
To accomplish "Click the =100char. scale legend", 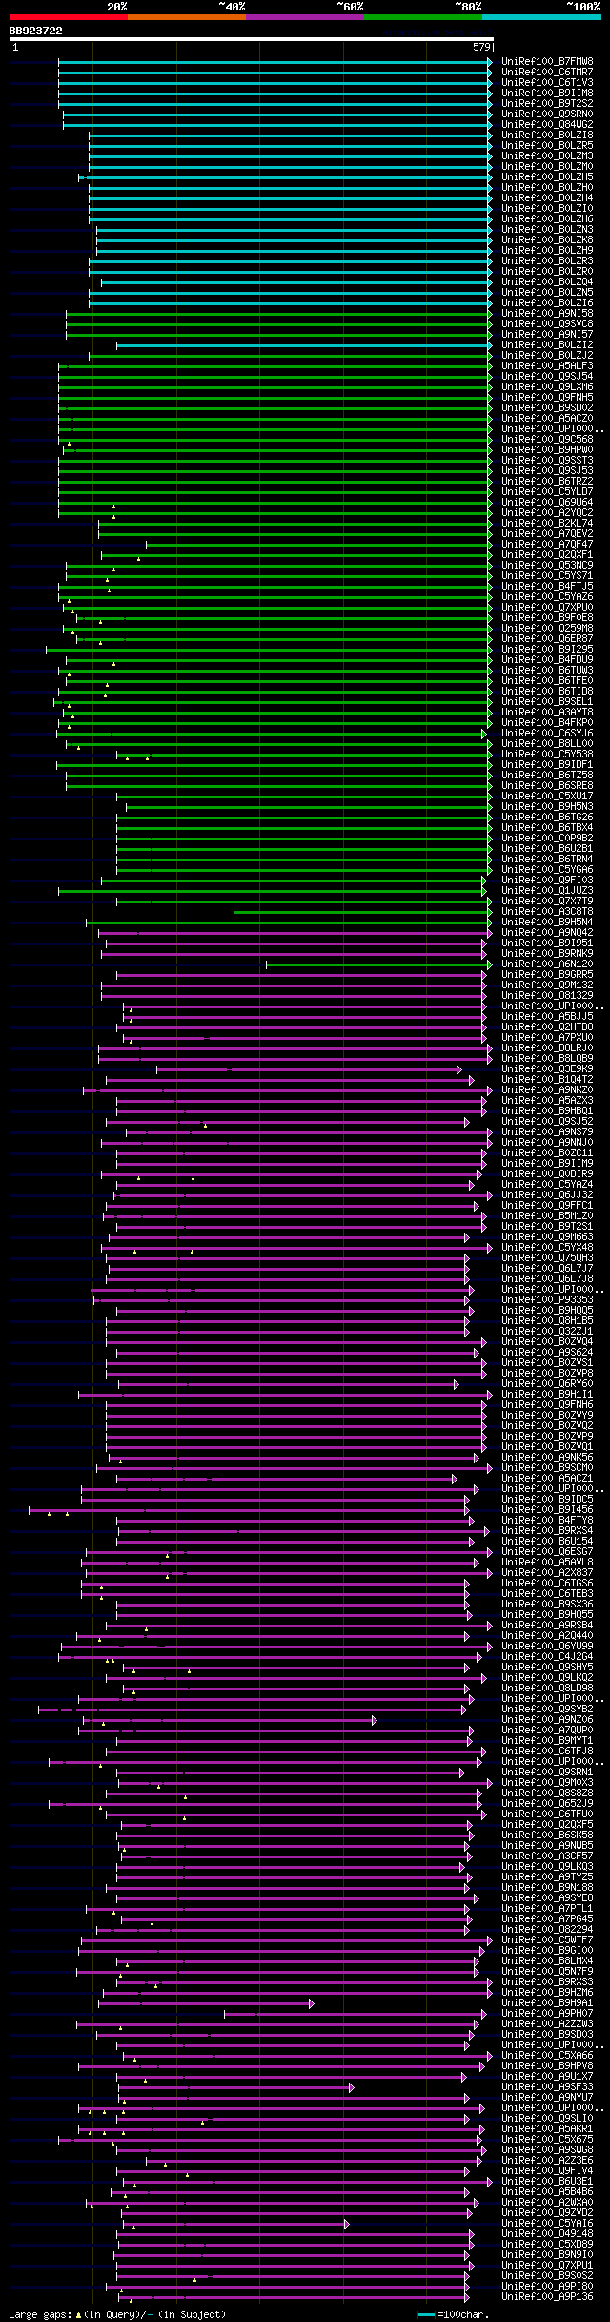I will (x=453, y=2315).
